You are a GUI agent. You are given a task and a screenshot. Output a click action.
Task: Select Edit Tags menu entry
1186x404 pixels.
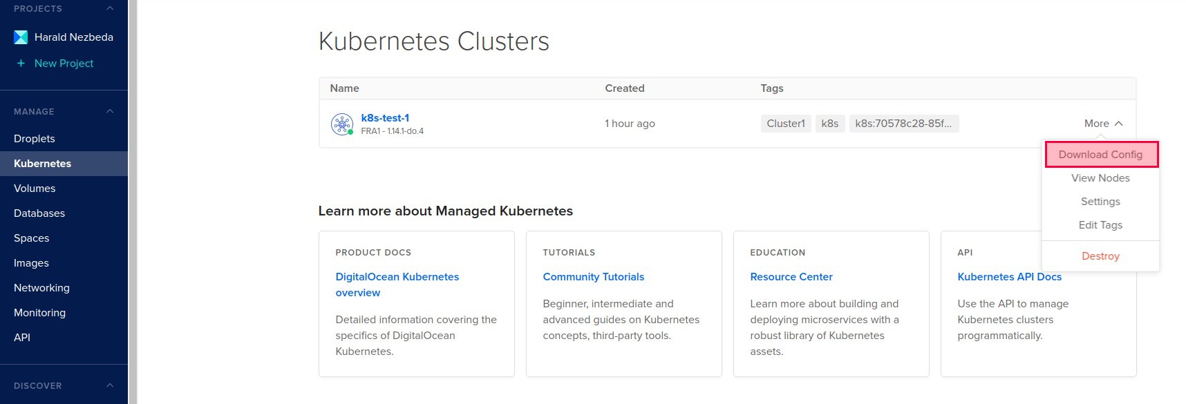point(1100,225)
